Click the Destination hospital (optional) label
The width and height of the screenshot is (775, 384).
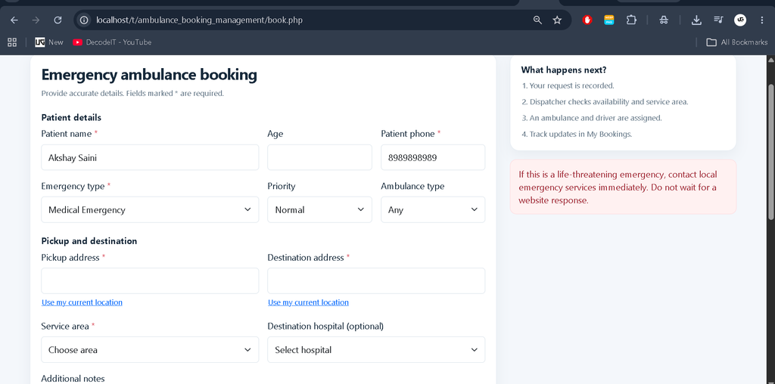click(x=325, y=327)
